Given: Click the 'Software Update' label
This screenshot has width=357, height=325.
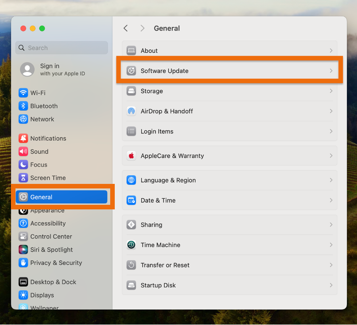Looking at the screenshot, I should pyautogui.click(x=165, y=71).
